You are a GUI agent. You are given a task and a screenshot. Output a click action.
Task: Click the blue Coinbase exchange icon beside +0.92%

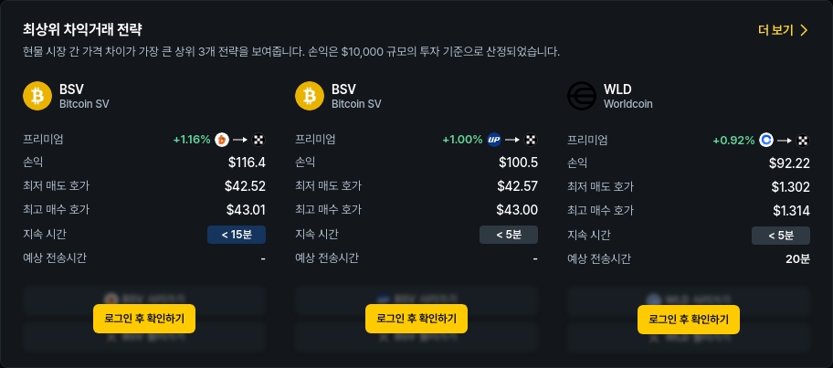click(766, 141)
